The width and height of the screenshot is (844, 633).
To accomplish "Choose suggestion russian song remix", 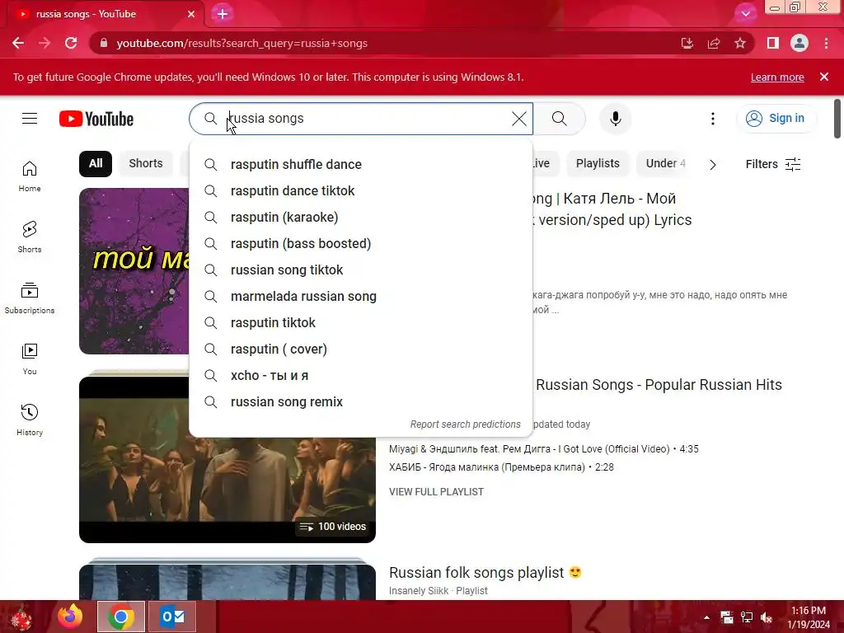I will (361, 401).
